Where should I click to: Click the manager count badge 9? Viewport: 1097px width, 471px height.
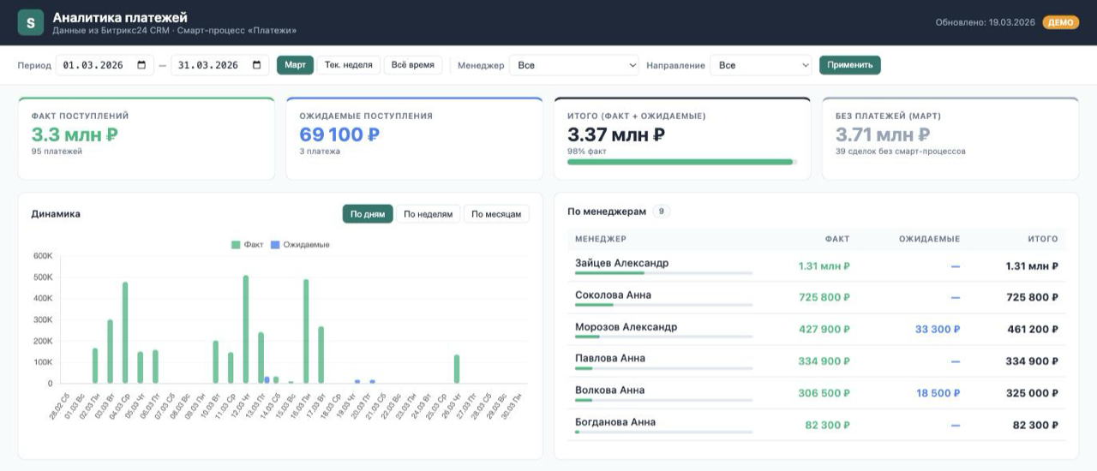(662, 211)
